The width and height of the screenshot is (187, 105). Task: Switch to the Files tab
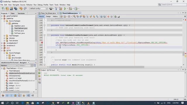tap(13, 13)
